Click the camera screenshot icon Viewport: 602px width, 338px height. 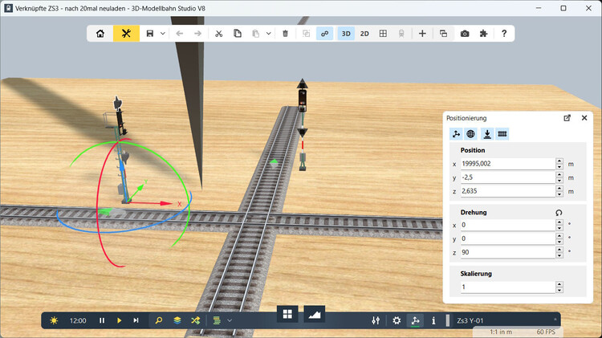pos(465,34)
